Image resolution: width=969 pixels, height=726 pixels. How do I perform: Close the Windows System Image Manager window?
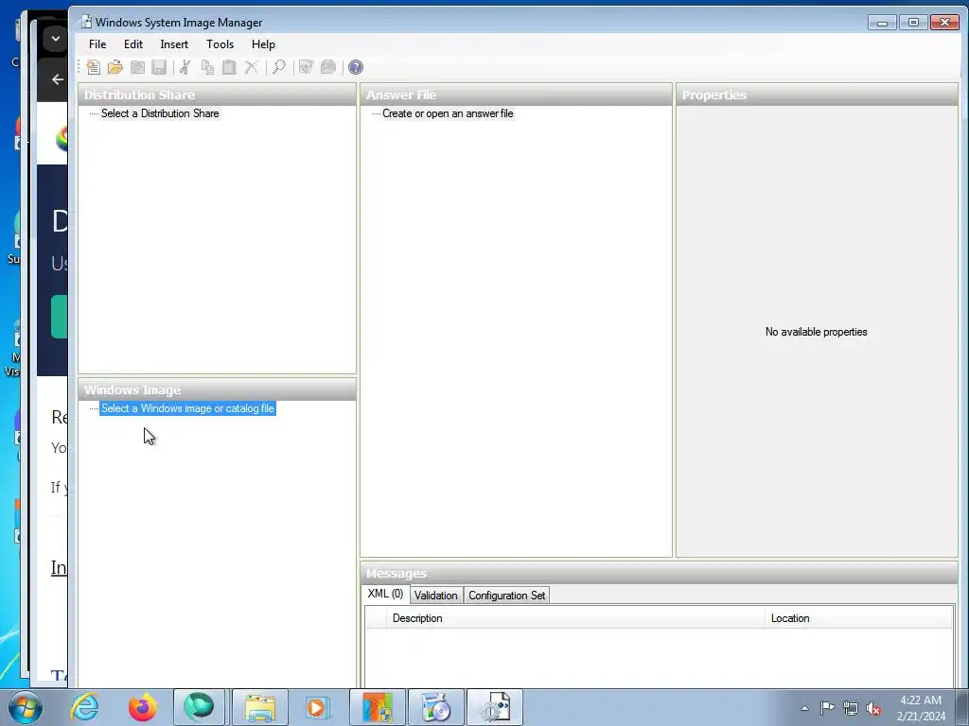pos(945,23)
